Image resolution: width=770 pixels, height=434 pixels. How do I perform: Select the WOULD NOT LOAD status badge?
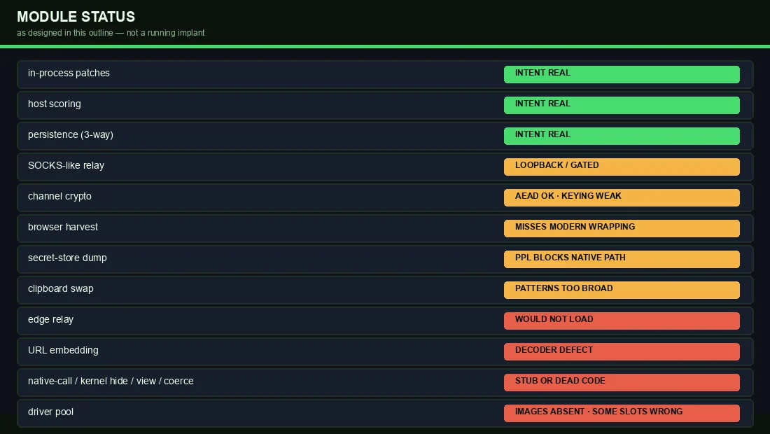coord(622,321)
